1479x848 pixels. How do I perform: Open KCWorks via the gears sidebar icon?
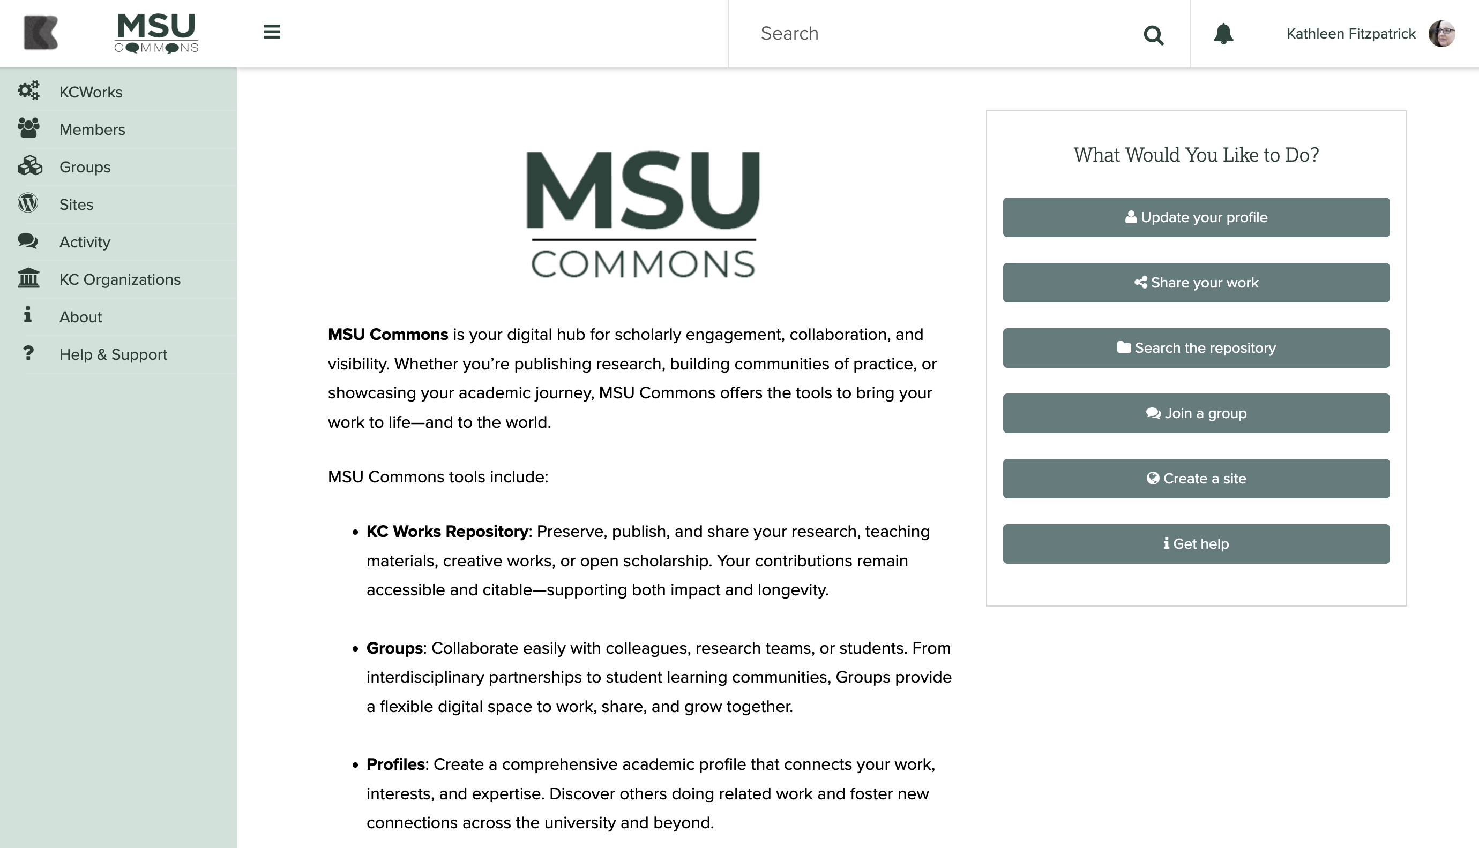28,92
